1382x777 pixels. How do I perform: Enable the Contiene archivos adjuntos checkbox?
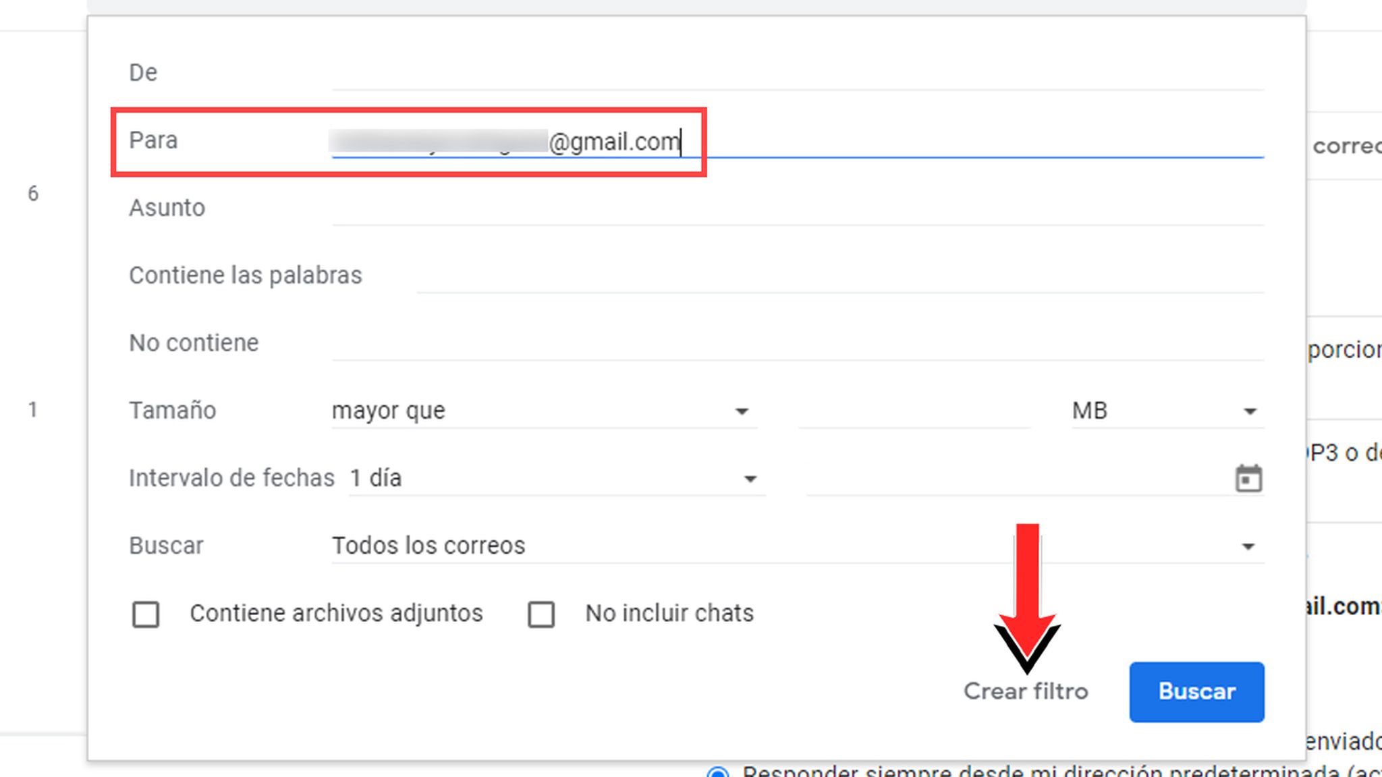pyautogui.click(x=145, y=614)
